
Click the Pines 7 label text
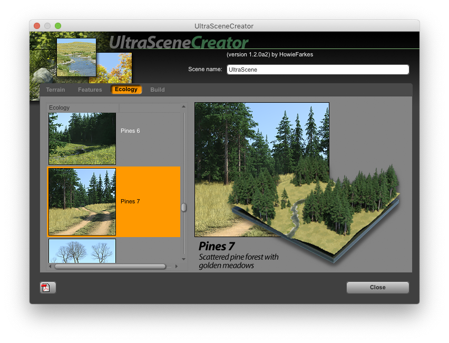[130, 202]
